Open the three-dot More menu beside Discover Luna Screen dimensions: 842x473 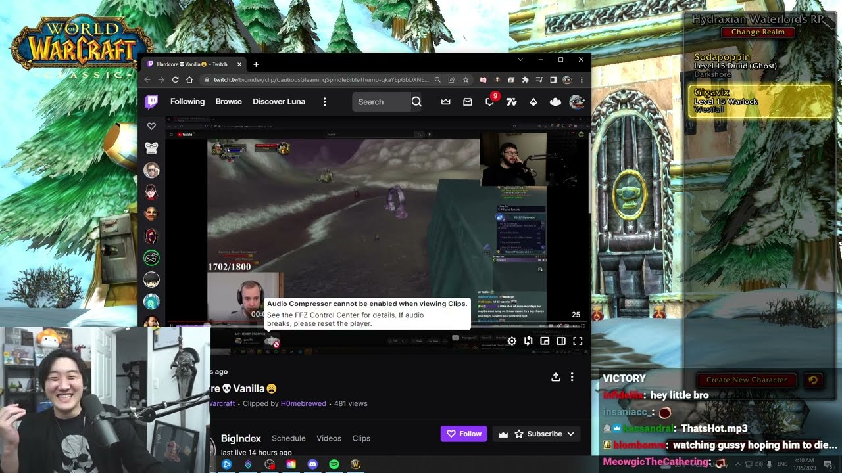point(324,102)
